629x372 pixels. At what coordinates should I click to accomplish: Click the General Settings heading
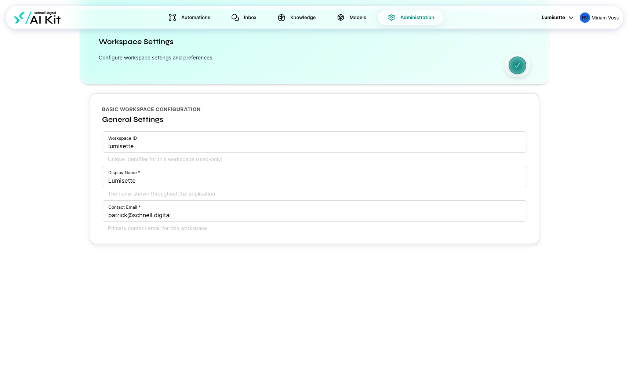(x=132, y=120)
